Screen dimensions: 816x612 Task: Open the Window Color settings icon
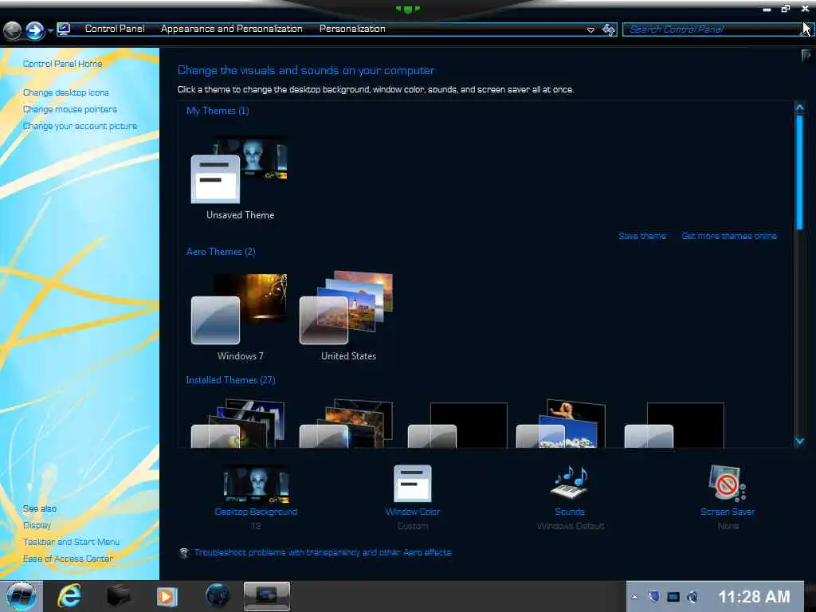412,484
